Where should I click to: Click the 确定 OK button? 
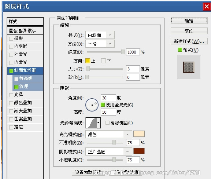[189, 21]
